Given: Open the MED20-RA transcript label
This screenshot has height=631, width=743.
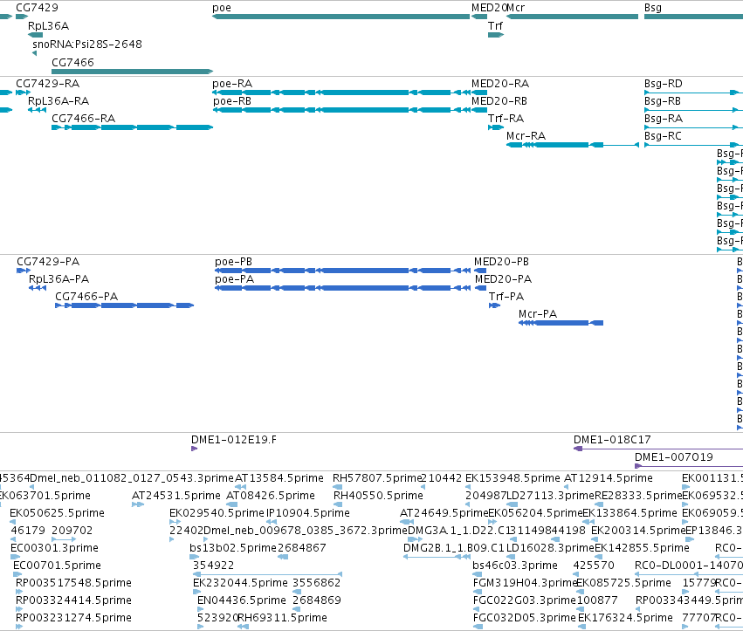Looking at the screenshot, I should pos(500,84).
